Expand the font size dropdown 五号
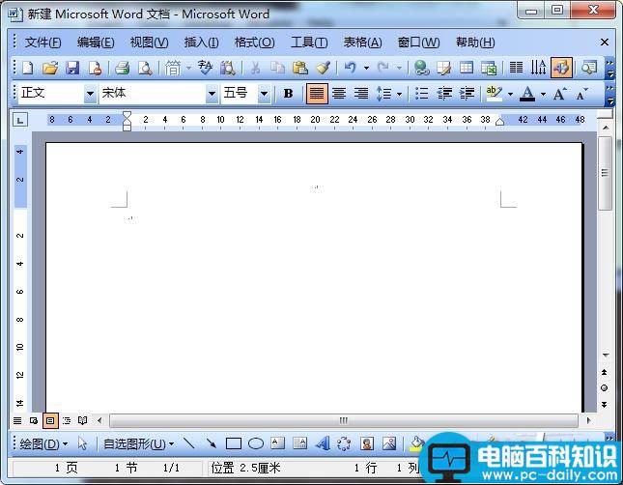 click(x=264, y=94)
